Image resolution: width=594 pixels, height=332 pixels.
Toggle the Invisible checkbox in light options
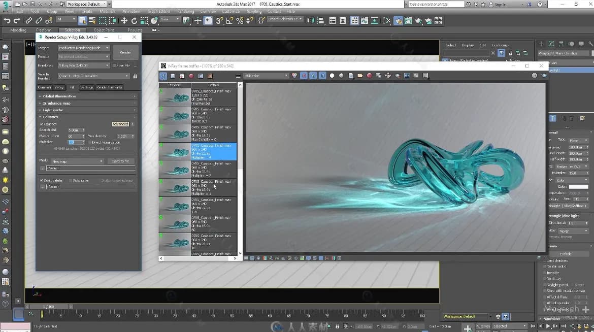pyautogui.click(x=545, y=273)
